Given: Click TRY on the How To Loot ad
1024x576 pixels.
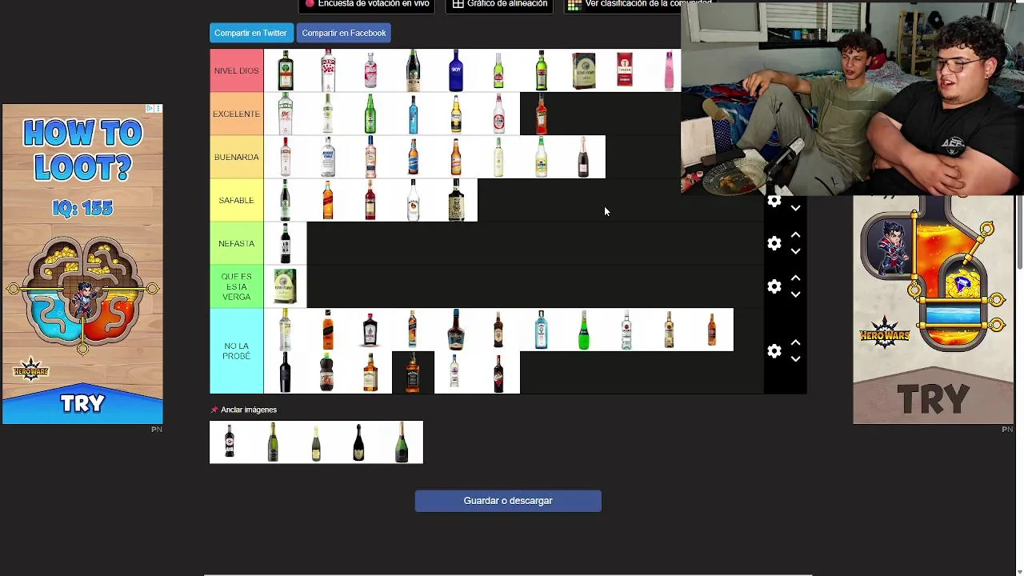Looking at the screenshot, I should point(82,403).
